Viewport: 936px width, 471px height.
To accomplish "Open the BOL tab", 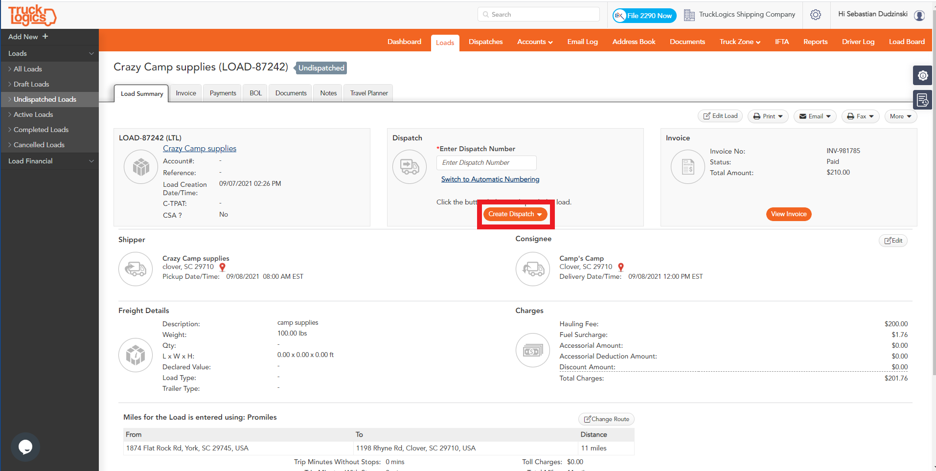I will (256, 93).
